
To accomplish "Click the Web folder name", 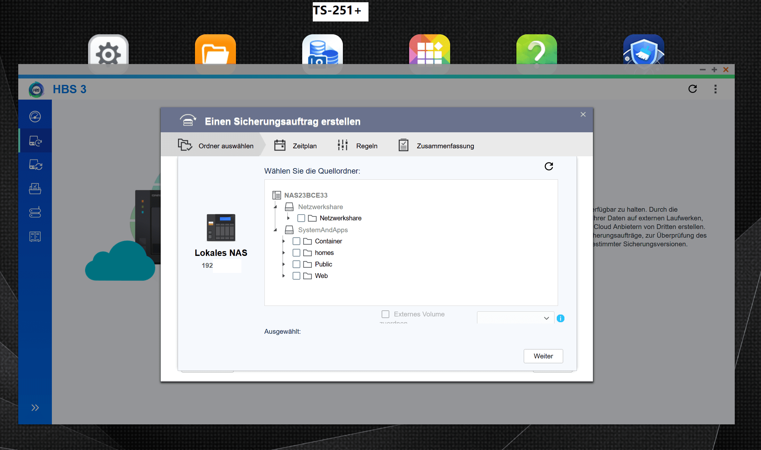I will click(321, 276).
